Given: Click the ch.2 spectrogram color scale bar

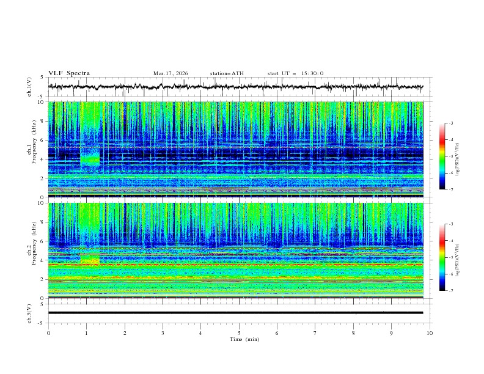Looking at the screenshot, I should point(442,257).
